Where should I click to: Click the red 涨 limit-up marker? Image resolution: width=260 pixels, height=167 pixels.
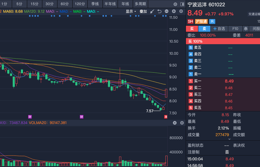pyautogui.click(x=166, y=117)
